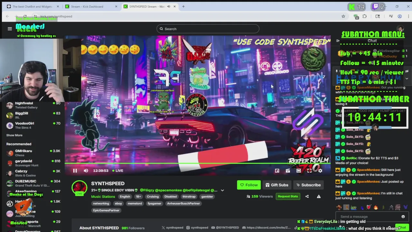Select the EpicGamesPartner tag

pos(106,210)
